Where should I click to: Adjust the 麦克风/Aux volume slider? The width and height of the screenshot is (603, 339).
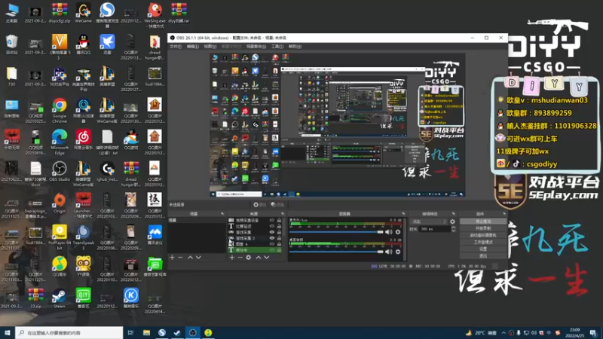(336, 232)
